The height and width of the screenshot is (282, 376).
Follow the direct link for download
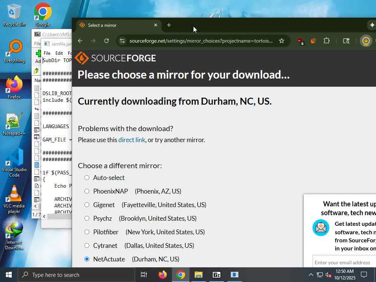pyautogui.click(x=132, y=140)
